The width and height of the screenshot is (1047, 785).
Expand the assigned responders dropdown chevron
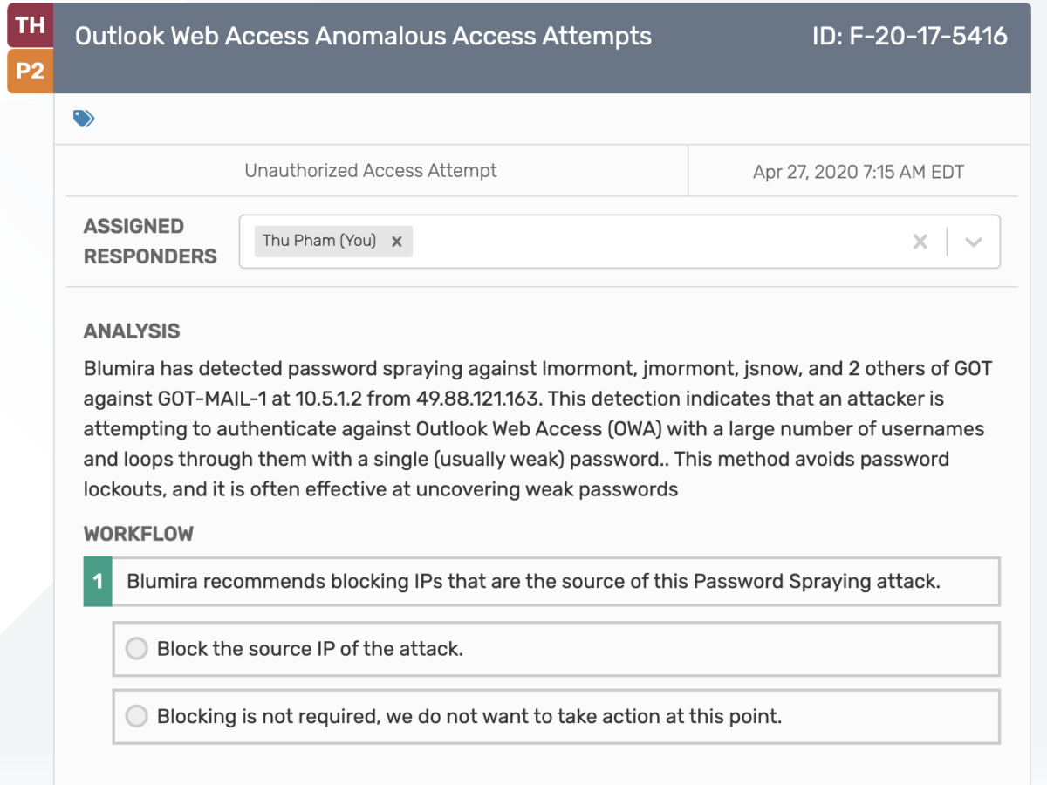(974, 242)
